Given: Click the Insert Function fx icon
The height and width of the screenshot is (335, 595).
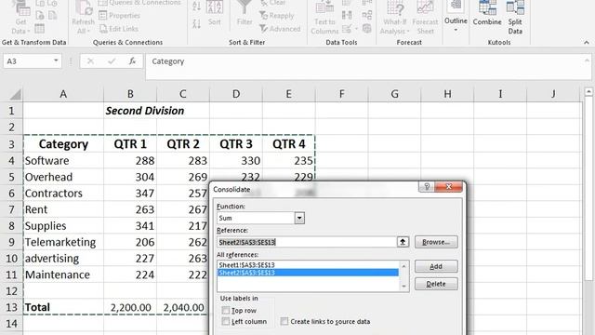Looking at the screenshot, I should click(132, 61).
